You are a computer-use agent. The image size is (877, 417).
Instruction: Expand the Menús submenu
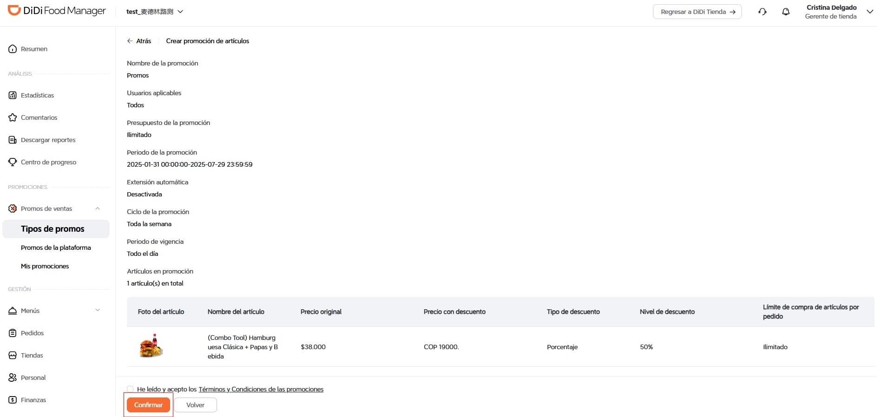click(98, 310)
